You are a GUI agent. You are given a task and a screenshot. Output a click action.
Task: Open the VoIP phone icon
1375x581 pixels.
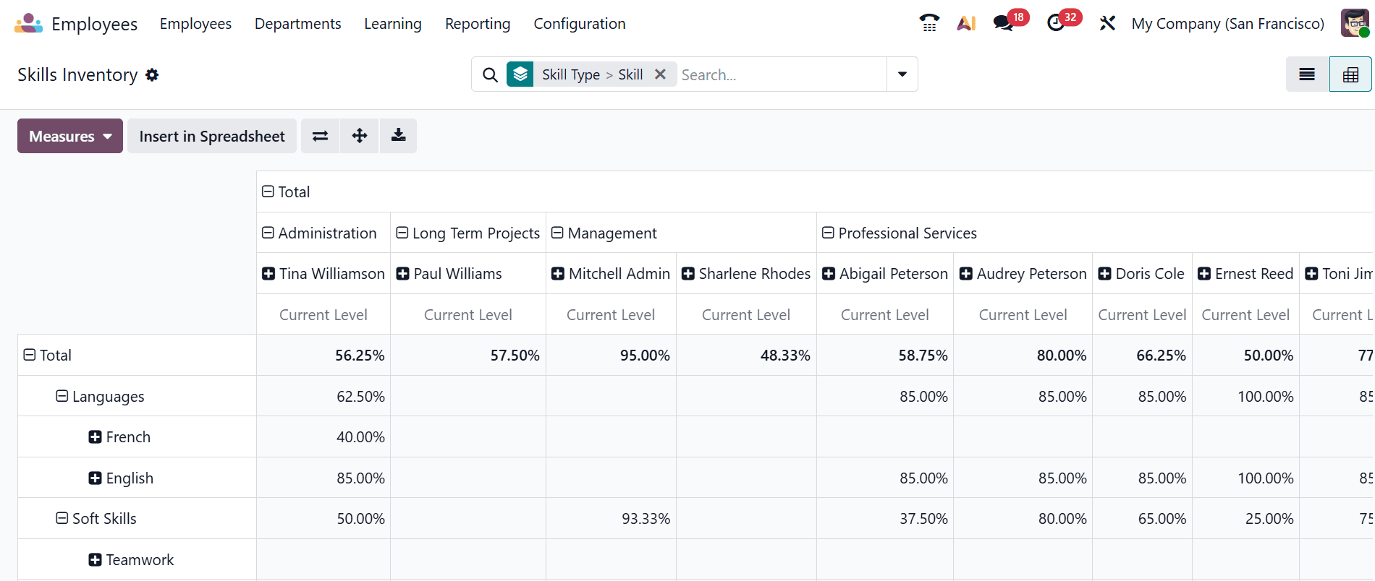[x=929, y=23]
